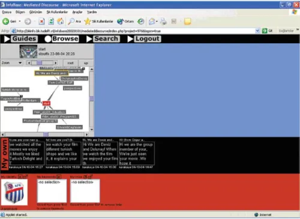Open the Zoom dropdown
Image resolution: width=300 pixels, height=219 pixels.
click(x=11, y=63)
